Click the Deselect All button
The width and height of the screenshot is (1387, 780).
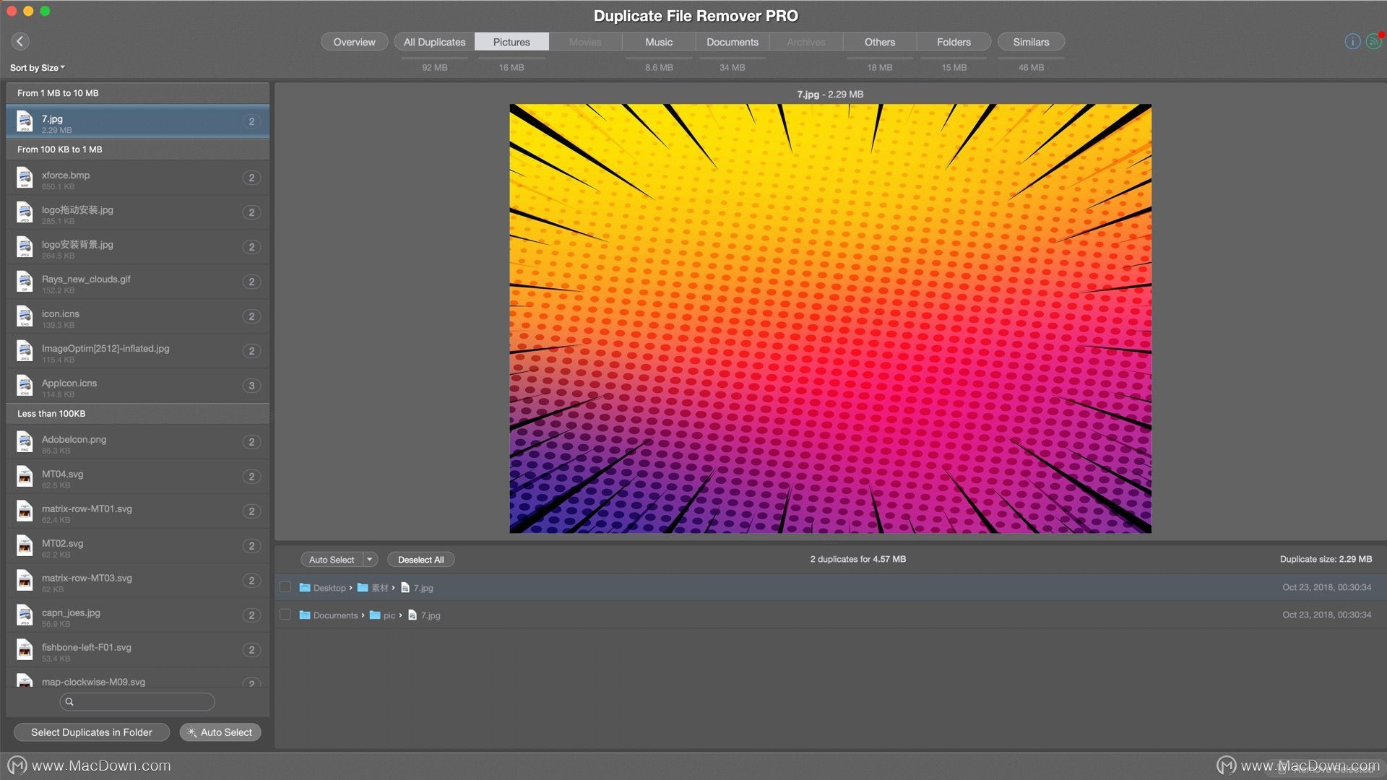pyautogui.click(x=420, y=559)
